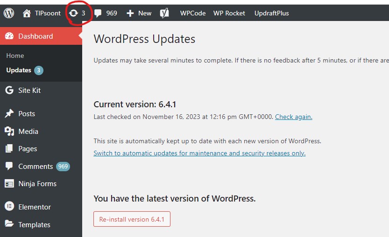Open the WPCode admin bar menu
The width and height of the screenshot is (389, 237).
(193, 13)
